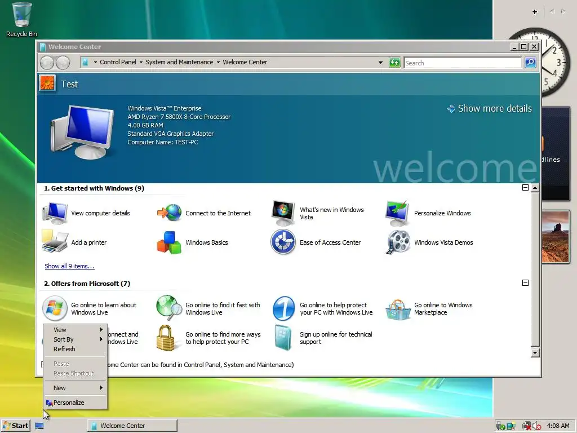Click the sidebar add gadget plus button
Viewport: 577px width, 433px height.
(535, 12)
